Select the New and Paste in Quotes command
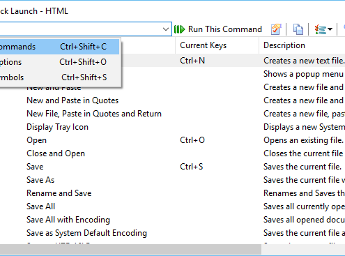 pos(72,100)
